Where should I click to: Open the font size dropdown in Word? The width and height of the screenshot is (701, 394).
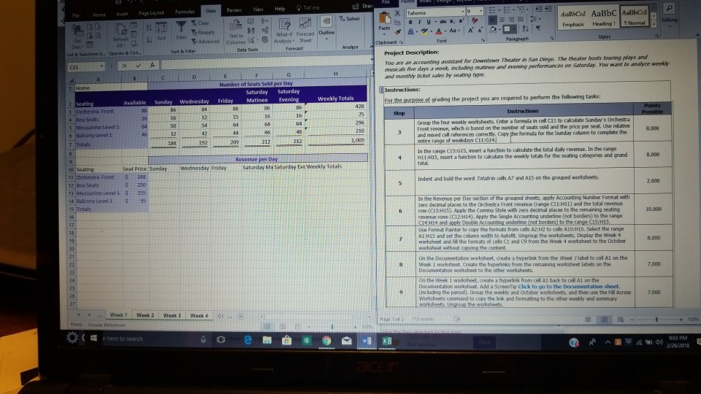[x=481, y=11]
